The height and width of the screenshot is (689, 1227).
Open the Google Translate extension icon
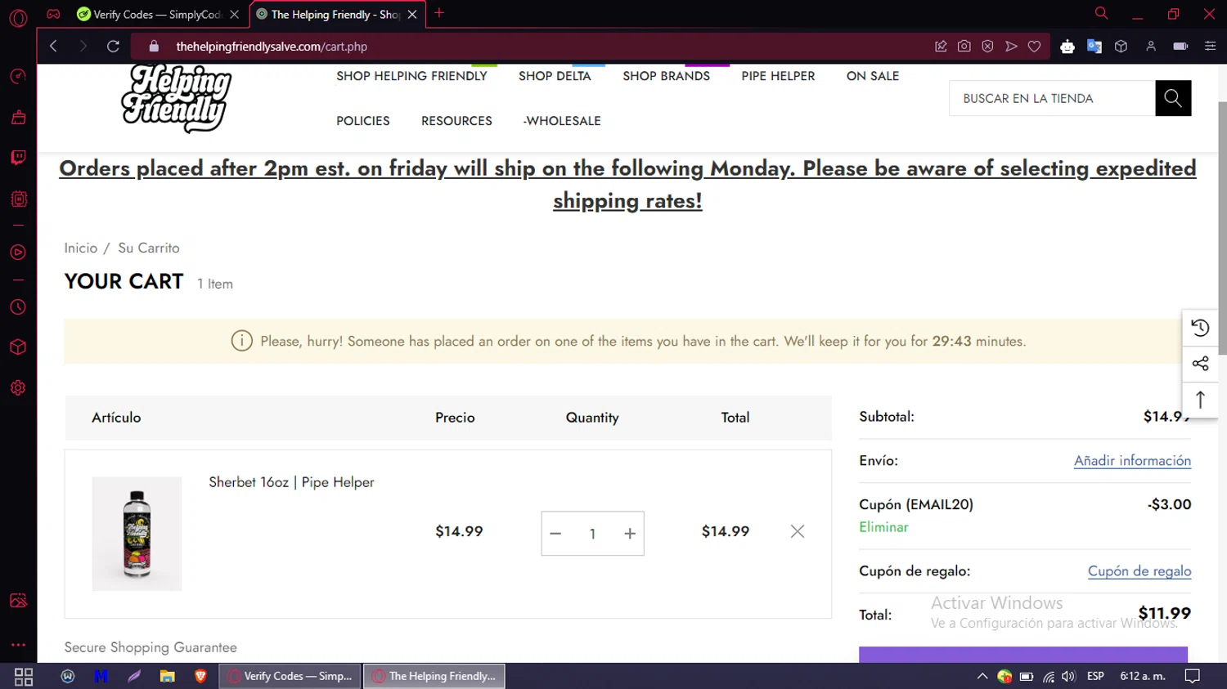[1094, 47]
